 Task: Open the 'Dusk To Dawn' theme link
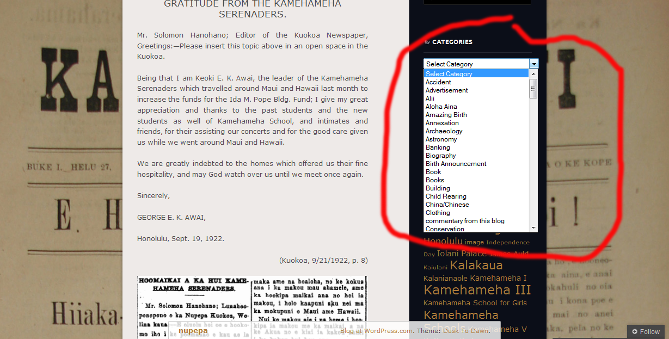pyautogui.click(x=466, y=331)
